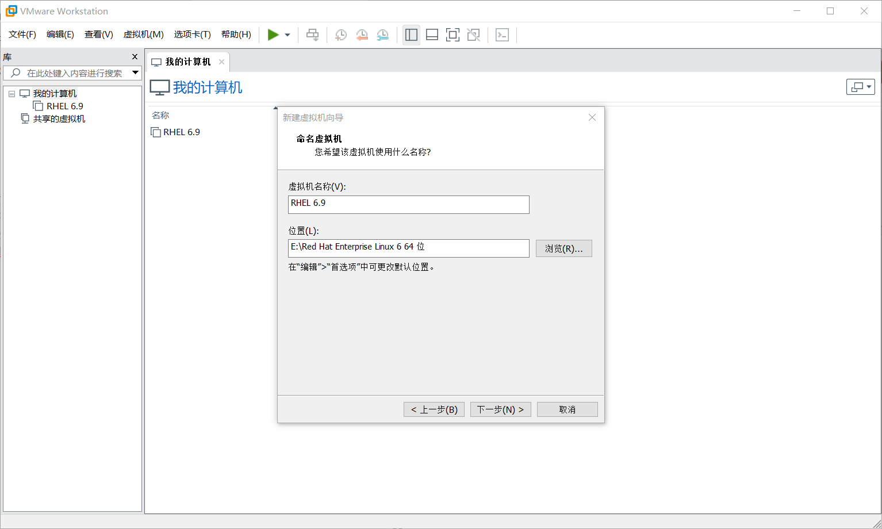Minimize the VMware Workstation window
882x529 pixels.
pyautogui.click(x=796, y=11)
